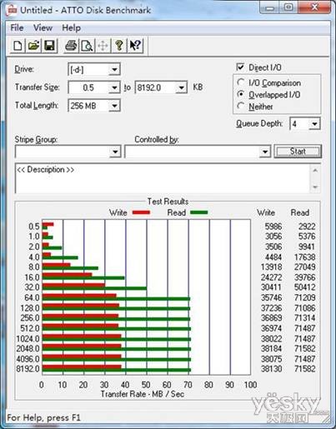
Task: Click the Write column header in results
Action: point(266,212)
